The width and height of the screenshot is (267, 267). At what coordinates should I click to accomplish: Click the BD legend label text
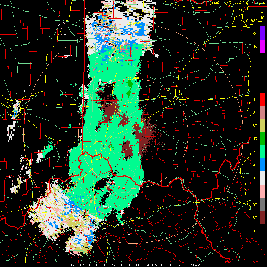(x=255, y=126)
